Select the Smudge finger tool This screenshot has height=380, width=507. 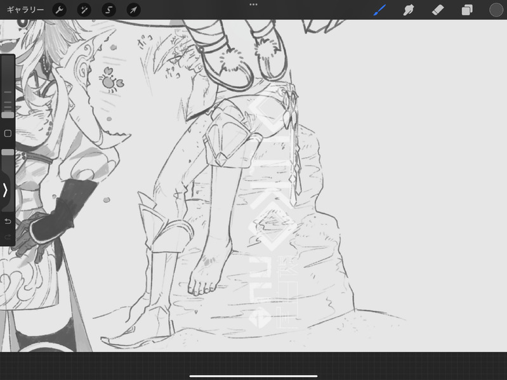pos(409,10)
